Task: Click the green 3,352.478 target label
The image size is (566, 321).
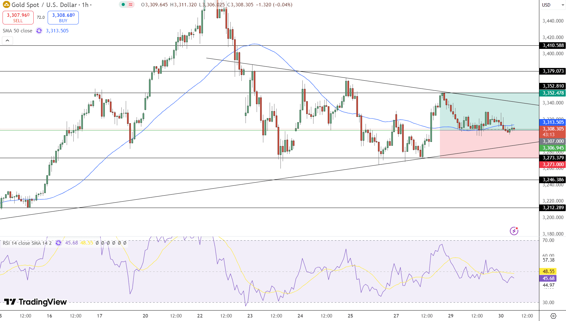Action: point(553,93)
